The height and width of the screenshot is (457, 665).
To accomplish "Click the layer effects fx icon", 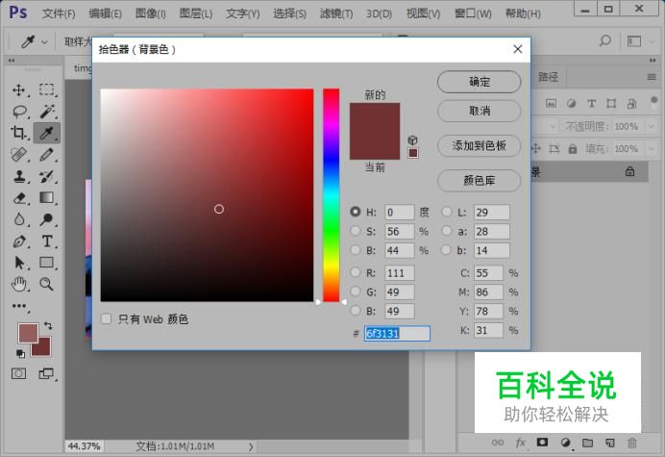I will [521, 443].
